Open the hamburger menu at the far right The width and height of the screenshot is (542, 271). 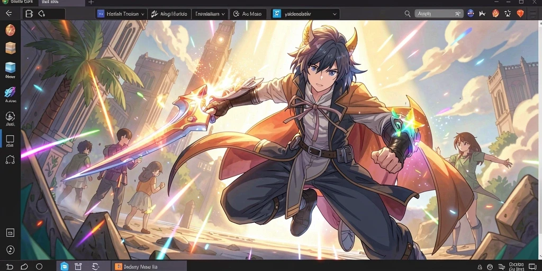tap(534, 14)
